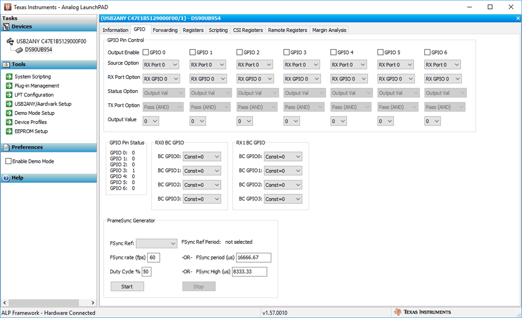Click the FSync period us field
This screenshot has height=318, width=522.
click(253, 257)
